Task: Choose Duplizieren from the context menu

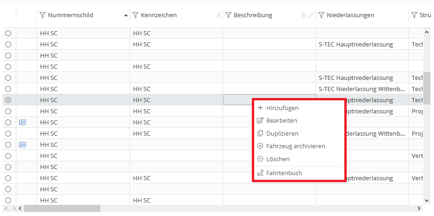Action: 282,133
